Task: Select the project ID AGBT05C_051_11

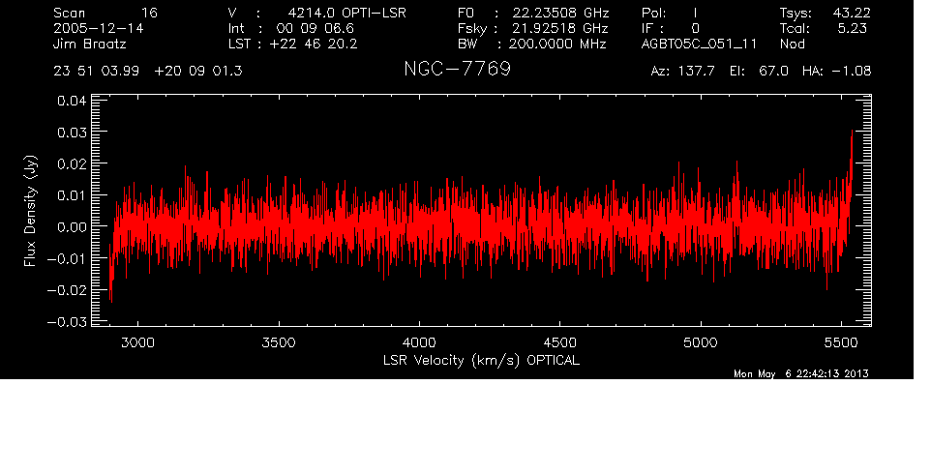Action: pyautogui.click(x=700, y=44)
